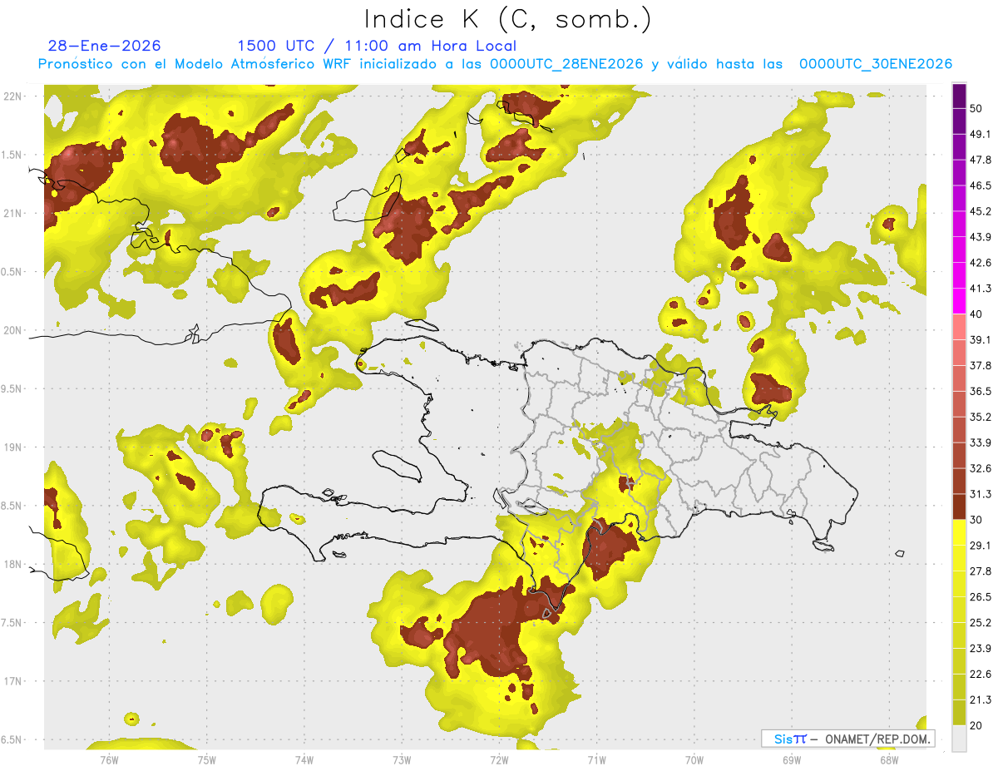This screenshot has height=771, width=998.
Task: Click the "68W" longitude label
Action: coord(889,759)
